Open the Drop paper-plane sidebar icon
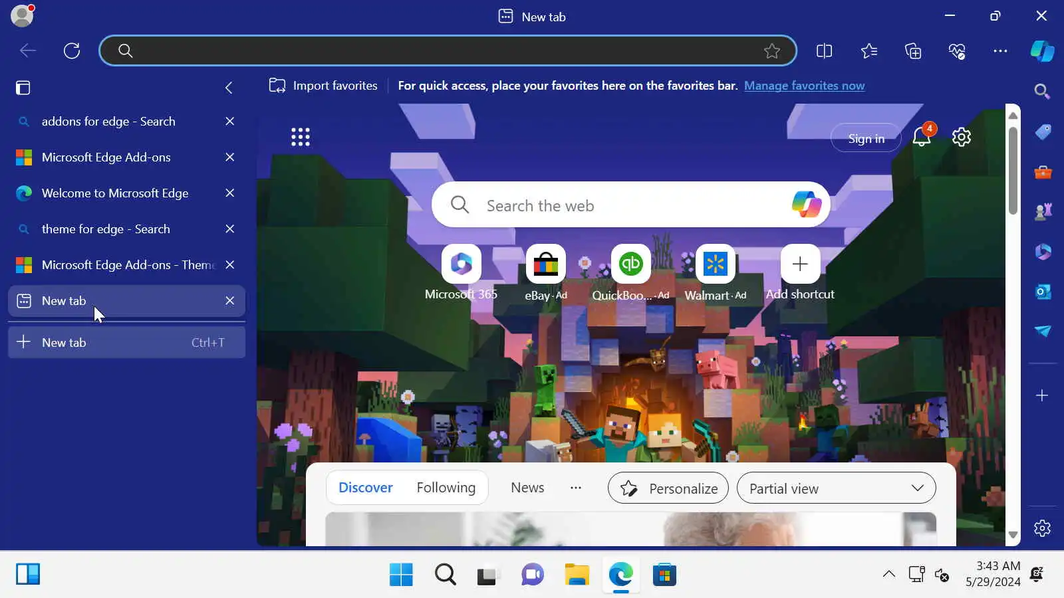Screen dimensions: 1064x598 [x=1043, y=331]
